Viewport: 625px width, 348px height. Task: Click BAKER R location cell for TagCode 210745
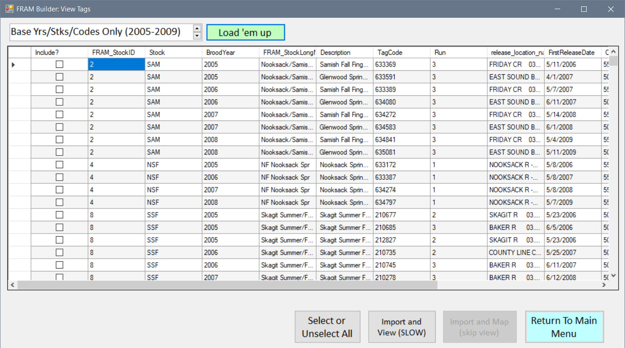click(x=516, y=265)
